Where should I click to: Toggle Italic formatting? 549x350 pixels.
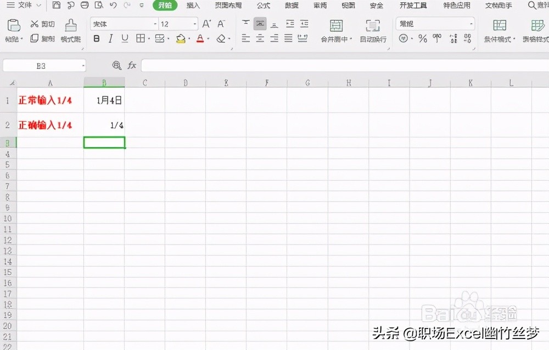[111, 38]
